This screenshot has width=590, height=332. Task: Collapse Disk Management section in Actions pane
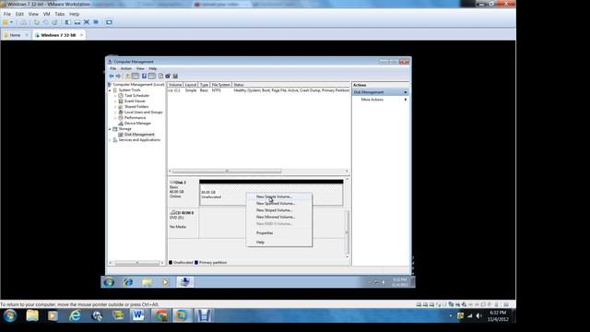tap(406, 92)
